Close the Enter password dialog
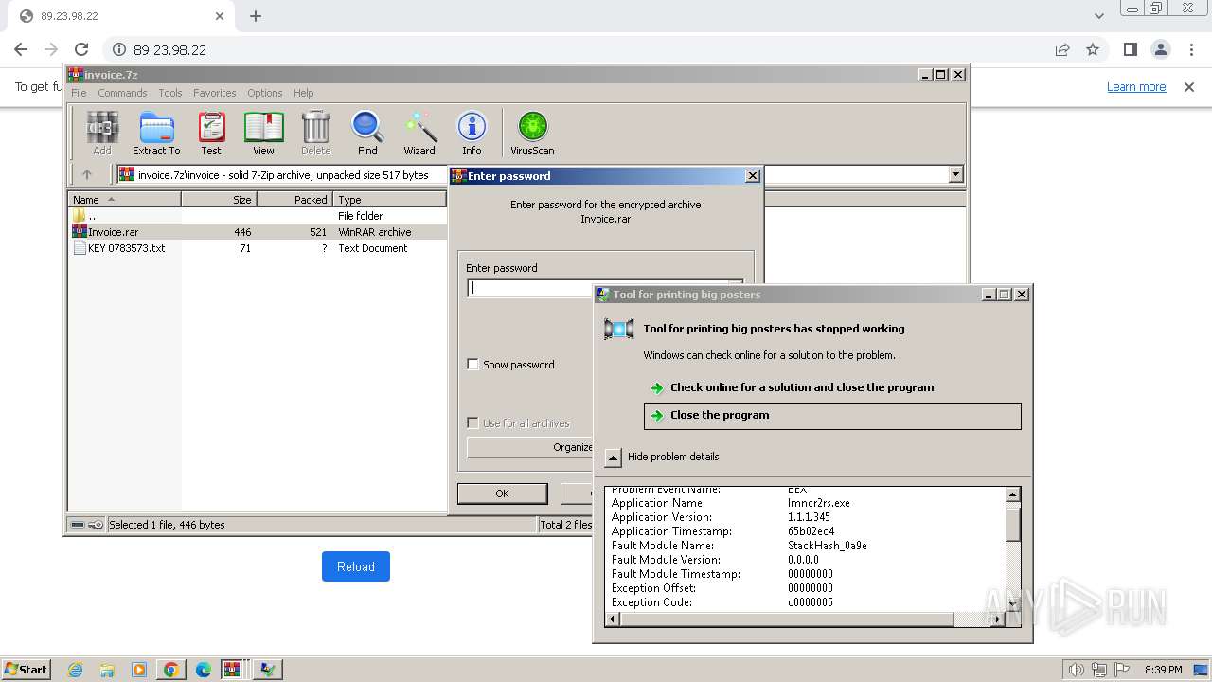This screenshot has height=682, width=1212. point(753,175)
